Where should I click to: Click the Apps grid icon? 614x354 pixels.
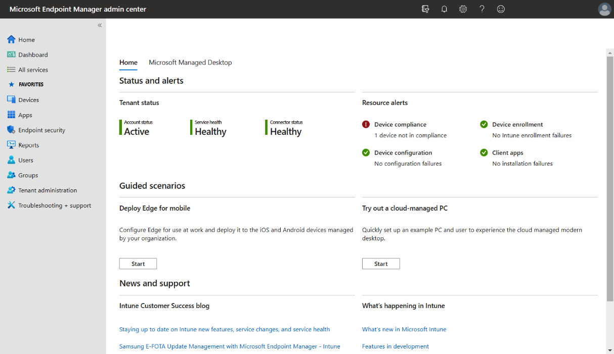click(11, 115)
